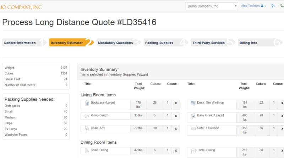Remove the Desk, Sm Winthrop item with x

(282, 103)
